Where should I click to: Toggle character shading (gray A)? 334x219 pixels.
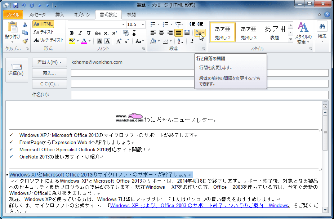(x=99, y=41)
